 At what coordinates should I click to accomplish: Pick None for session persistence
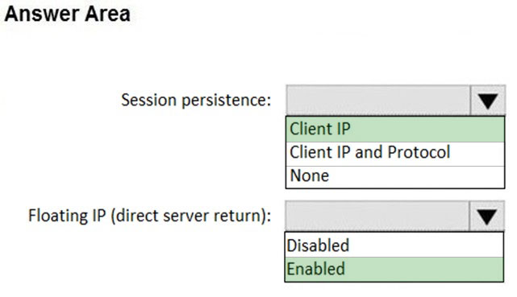(x=395, y=177)
